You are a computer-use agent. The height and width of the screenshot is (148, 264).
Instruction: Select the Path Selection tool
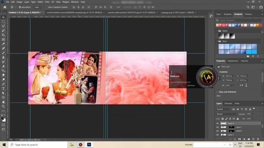click(x=3, y=93)
